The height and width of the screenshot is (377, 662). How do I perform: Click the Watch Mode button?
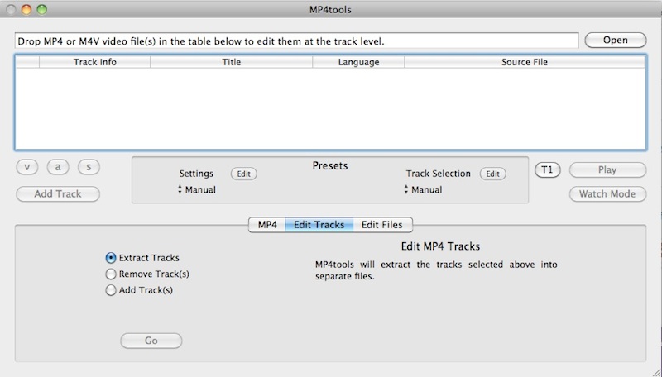tap(607, 194)
